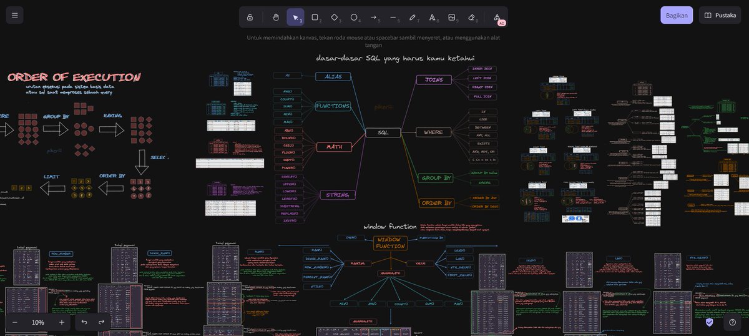Select the Text tool

[433, 17]
